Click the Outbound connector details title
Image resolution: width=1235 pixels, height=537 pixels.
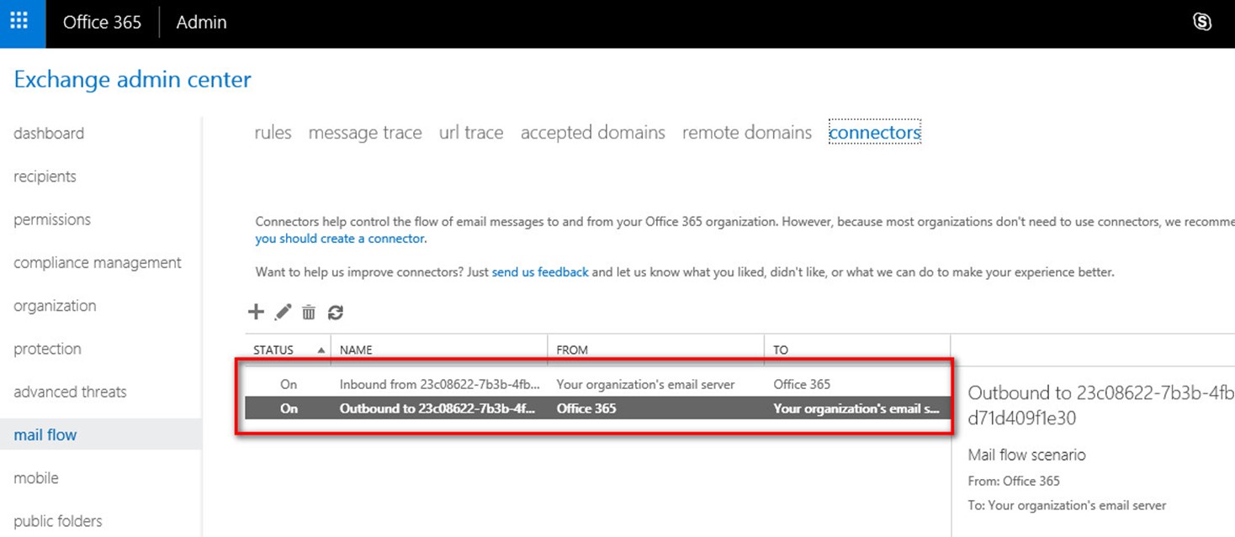point(1100,405)
